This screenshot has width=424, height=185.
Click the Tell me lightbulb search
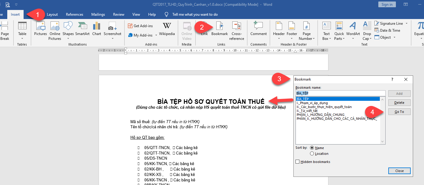point(166,14)
